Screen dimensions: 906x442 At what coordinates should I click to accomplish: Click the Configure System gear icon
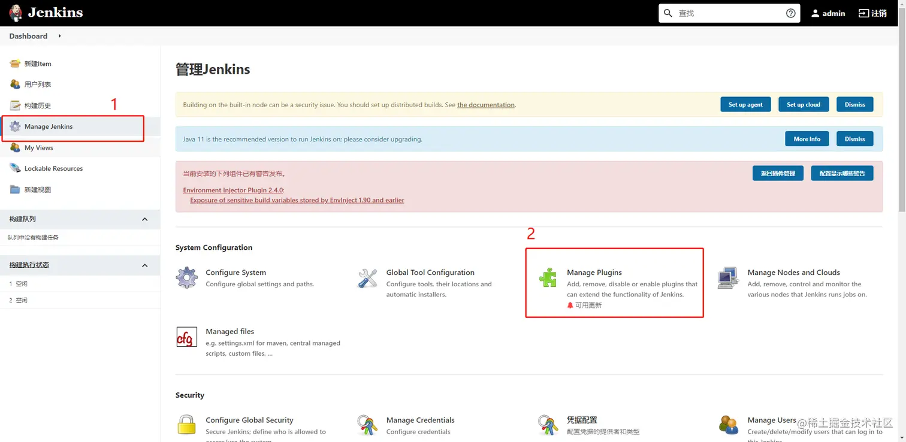tap(187, 278)
